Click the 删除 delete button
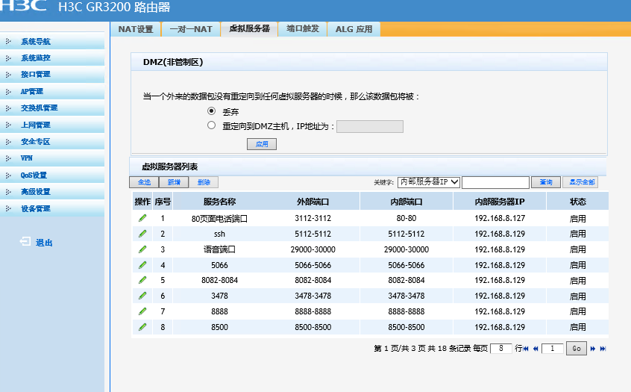 204,182
